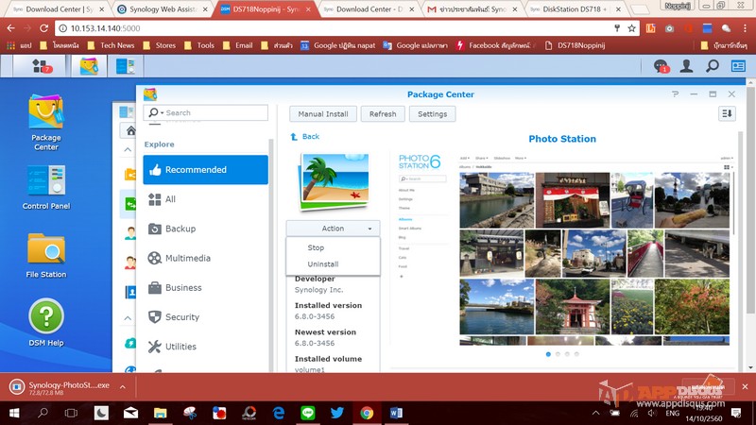Expand the Action dropdown button
This screenshot has height=425, width=756.
coord(333,229)
